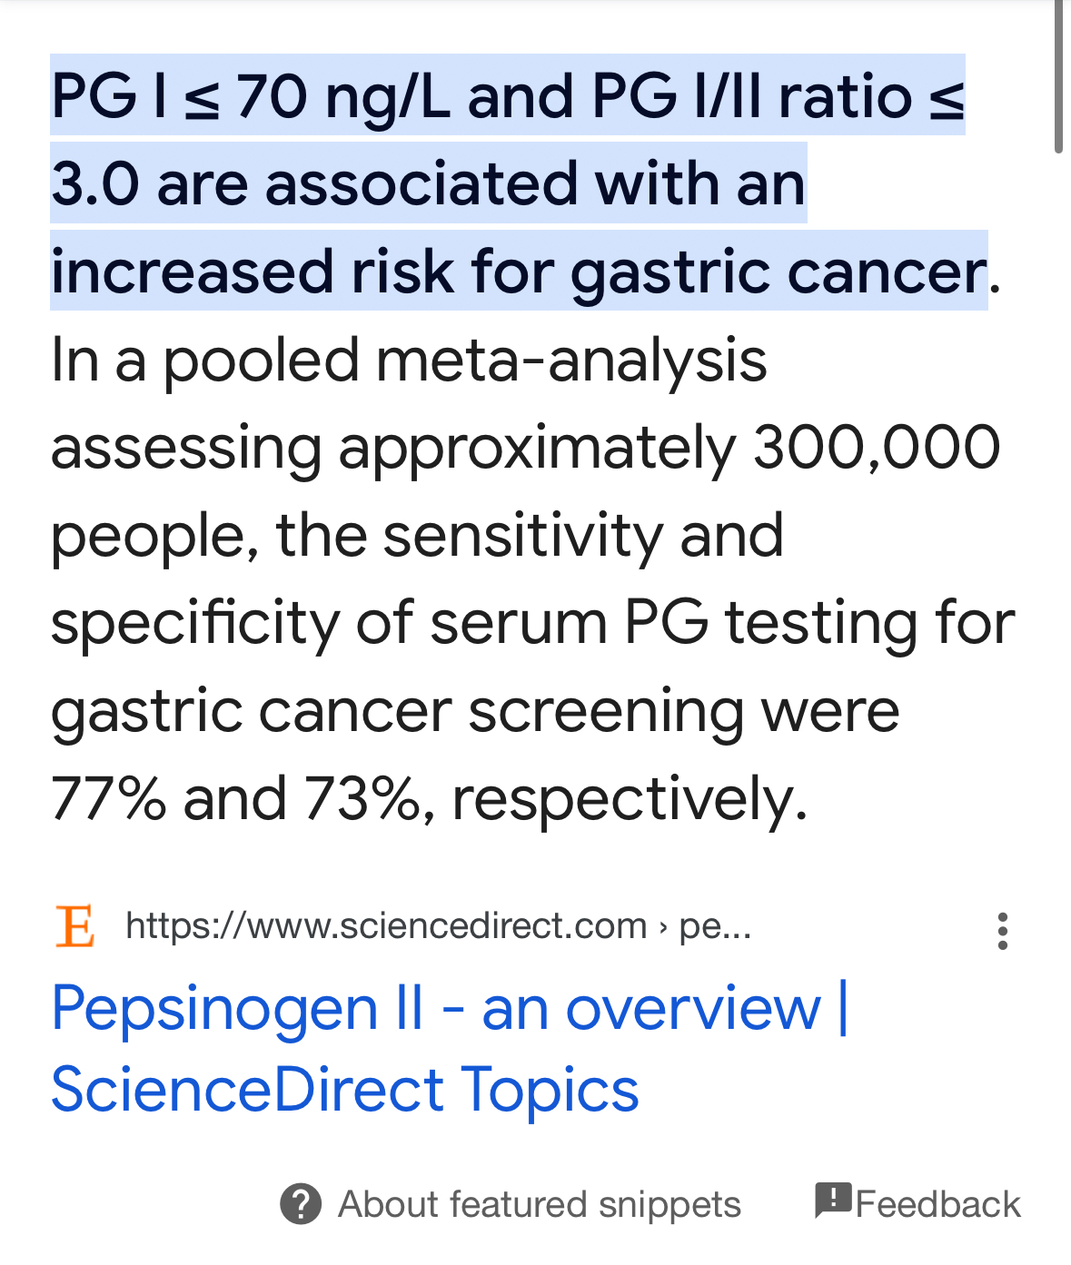Click the "77% and 73%" statistics text
1071x1265 pixels.
[235, 799]
